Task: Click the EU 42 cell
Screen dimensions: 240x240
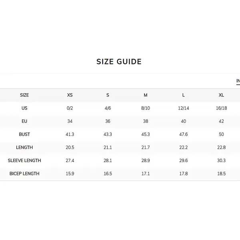Action: click(x=221, y=121)
